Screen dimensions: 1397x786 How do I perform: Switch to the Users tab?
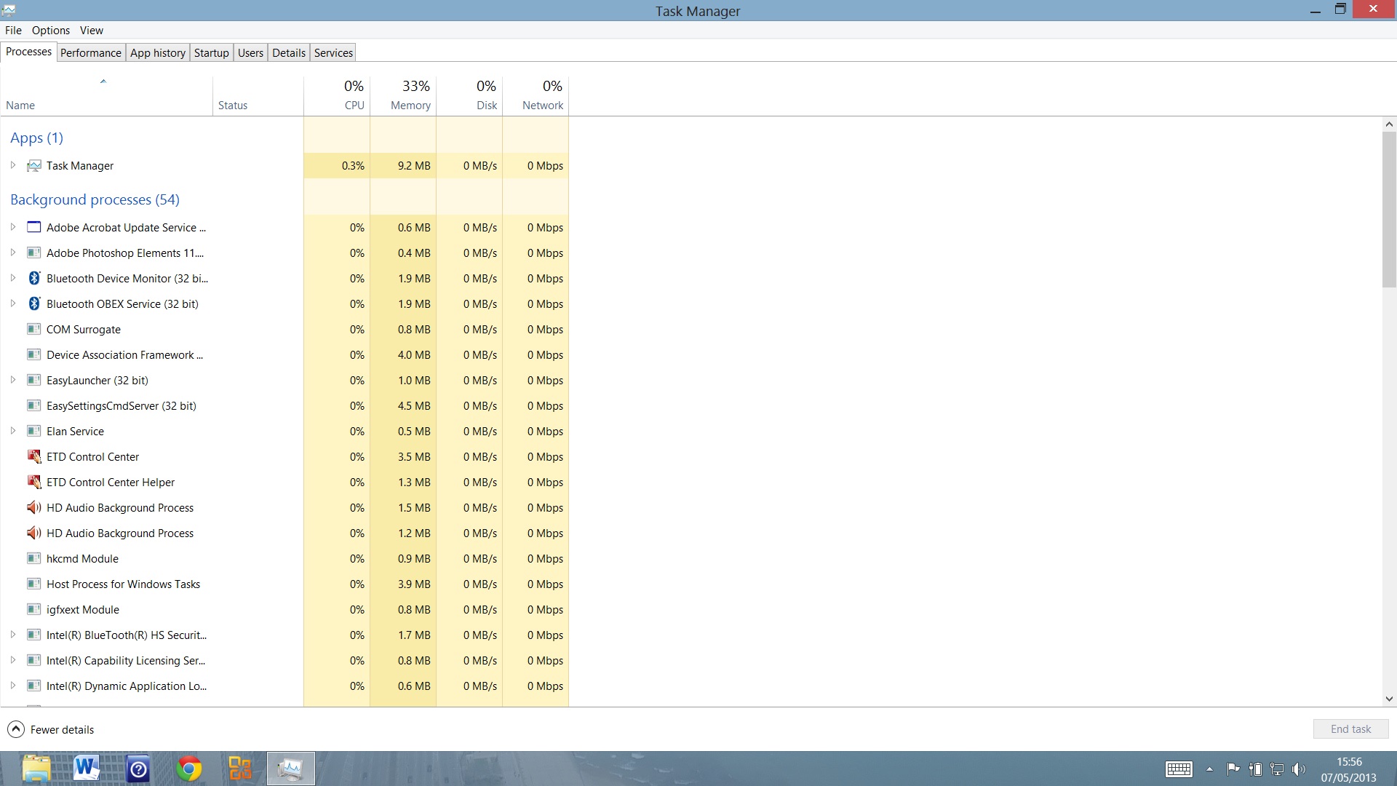(x=250, y=52)
